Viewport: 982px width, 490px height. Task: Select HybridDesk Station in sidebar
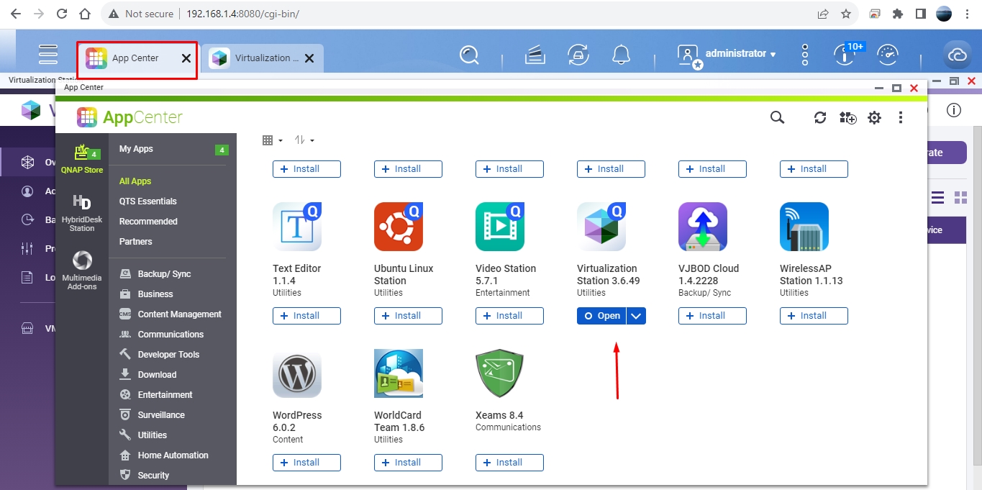coord(82,213)
